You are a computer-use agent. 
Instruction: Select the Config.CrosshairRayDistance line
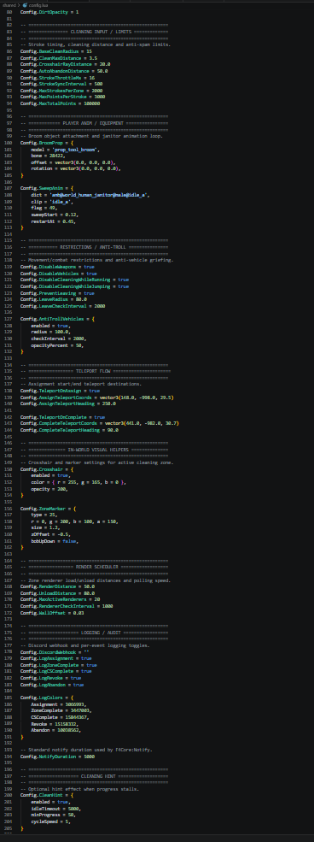pos(65,64)
